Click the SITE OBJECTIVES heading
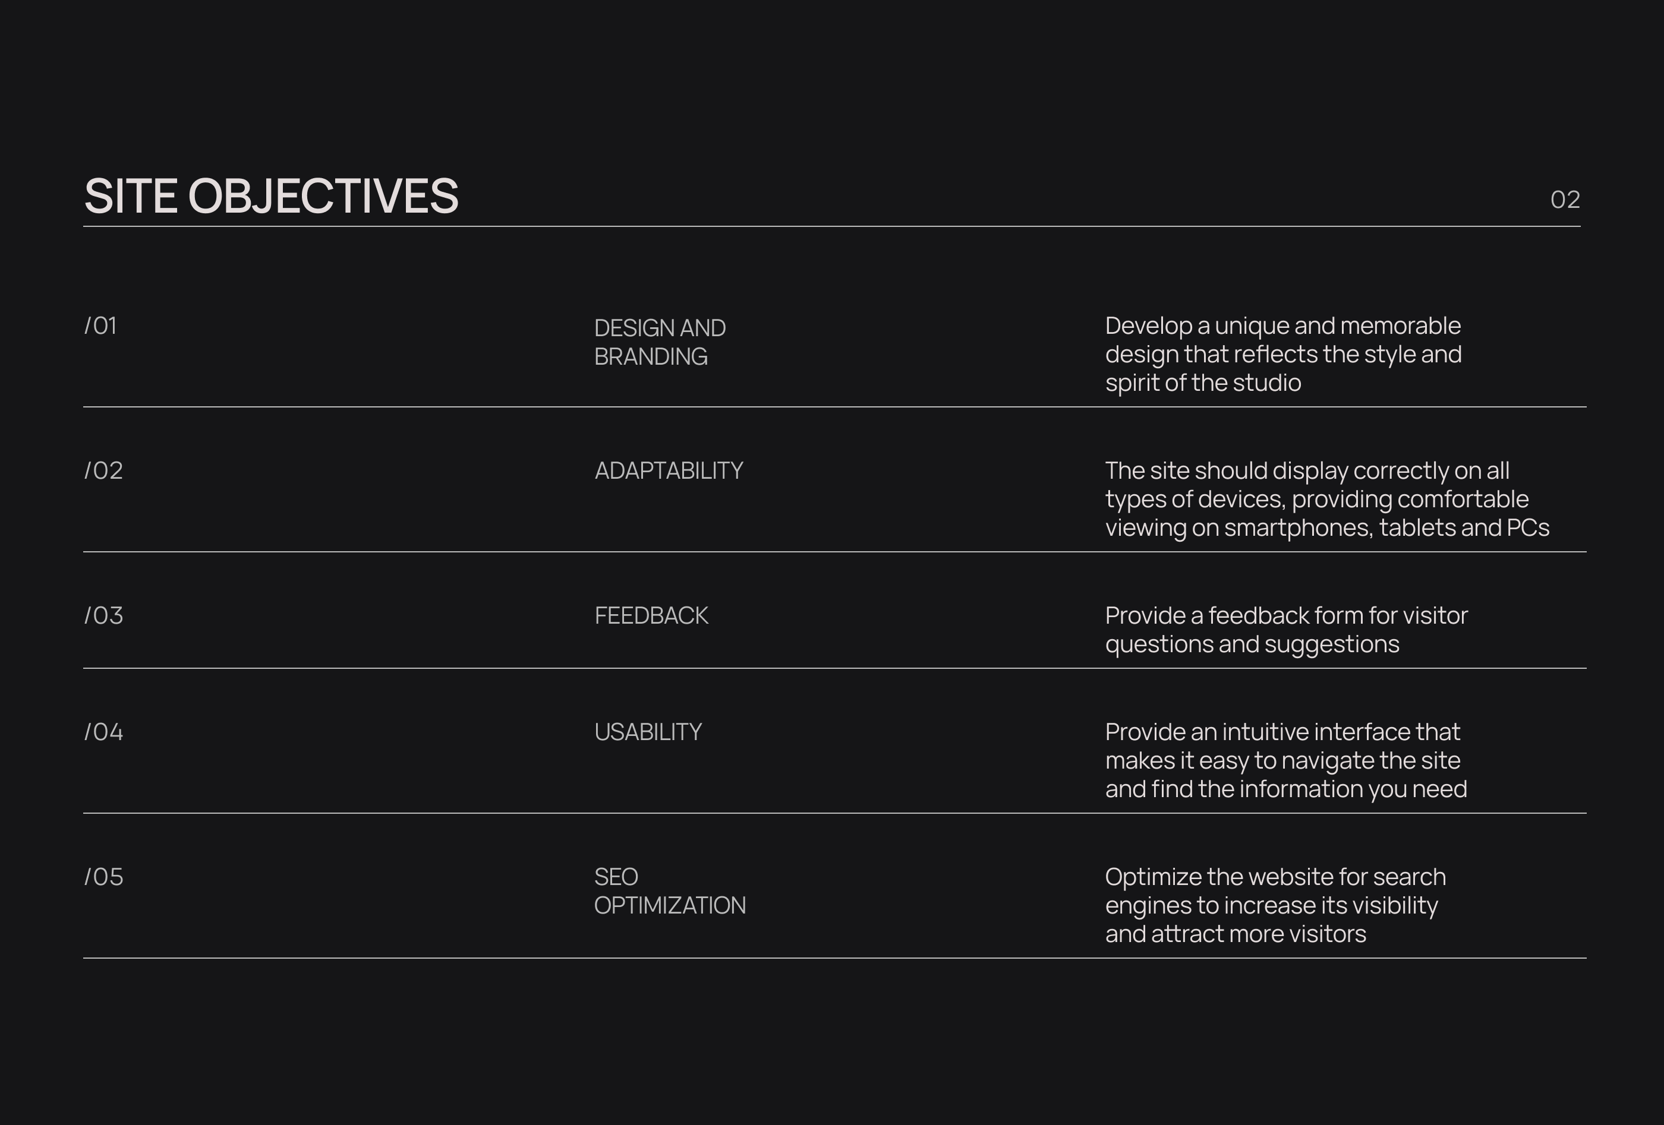The width and height of the screenshot is (1664, 1125). [x=272, y=196]
